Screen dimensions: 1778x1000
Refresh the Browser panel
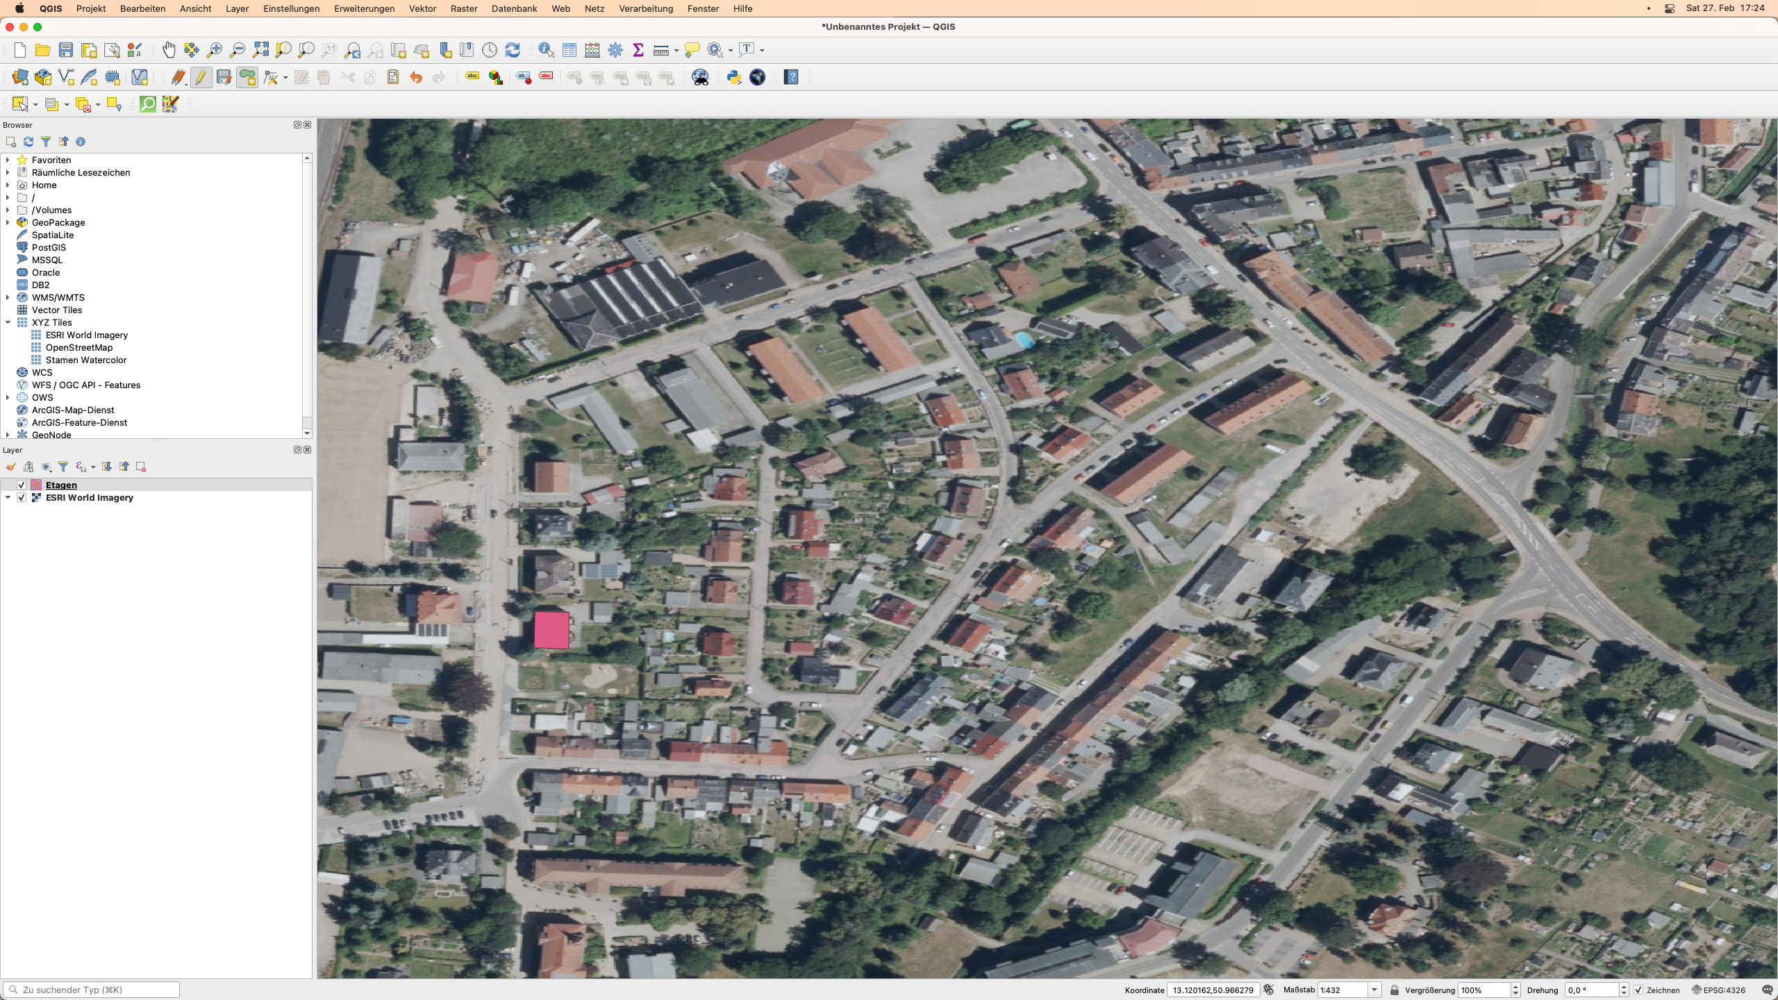(28, 142)
